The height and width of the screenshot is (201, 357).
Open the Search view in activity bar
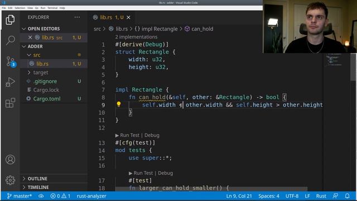(x=10, y=40)
